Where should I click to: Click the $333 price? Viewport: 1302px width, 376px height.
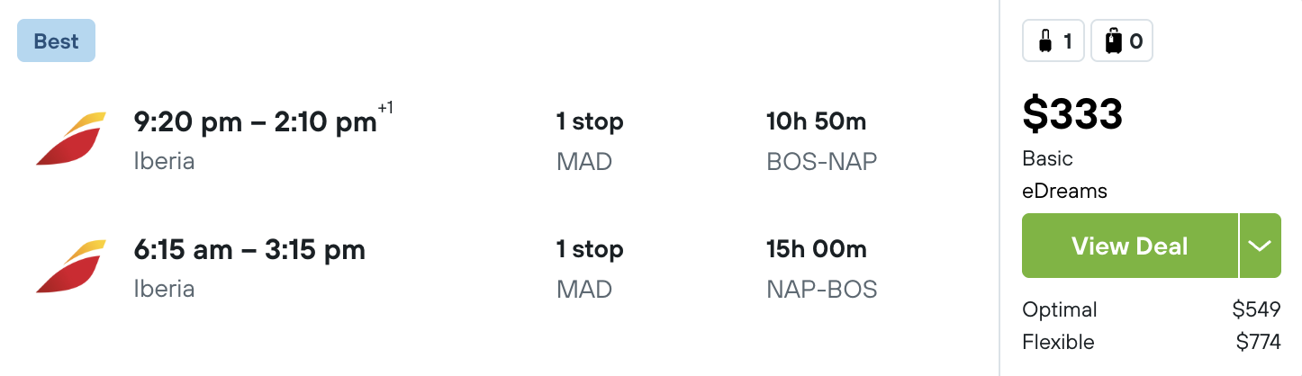pyautogui.click(x=1072, y=114)
